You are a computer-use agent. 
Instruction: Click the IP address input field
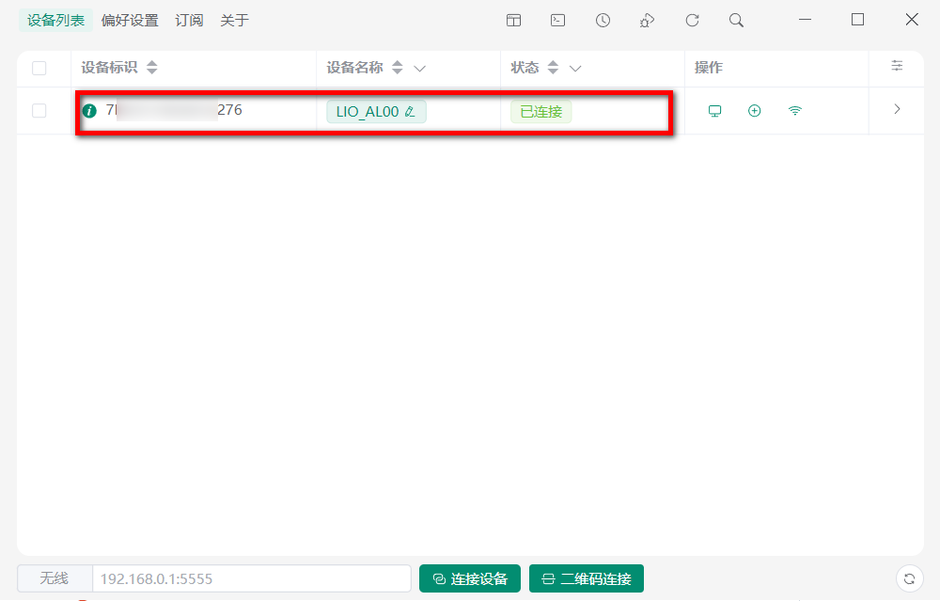coord(249,578)
